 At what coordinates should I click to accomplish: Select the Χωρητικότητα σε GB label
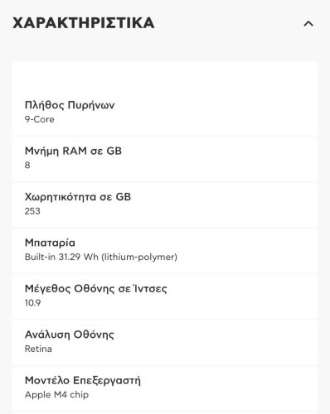[78, 197]
